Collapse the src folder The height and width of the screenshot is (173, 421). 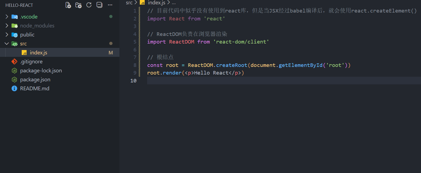coord(7,44)
